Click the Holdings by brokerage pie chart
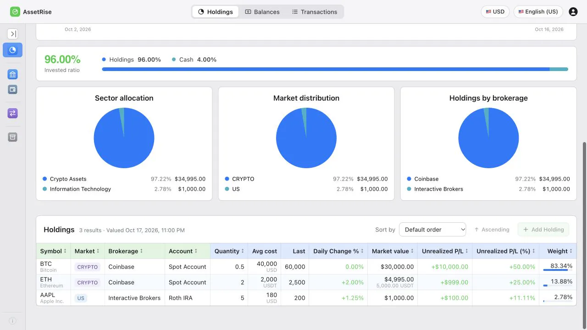Screen dimensions: 587x330 [x=488, y=138]
